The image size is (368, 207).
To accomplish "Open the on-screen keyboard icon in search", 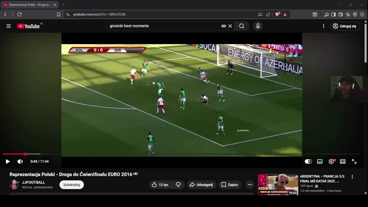I will 224,26.
